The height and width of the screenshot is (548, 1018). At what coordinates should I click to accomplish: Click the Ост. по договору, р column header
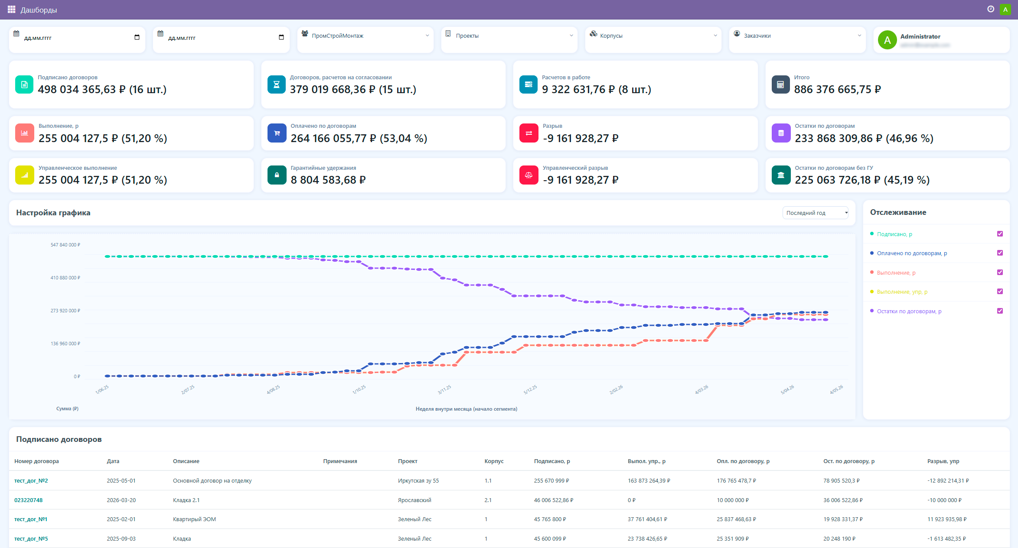coord(849,461)
